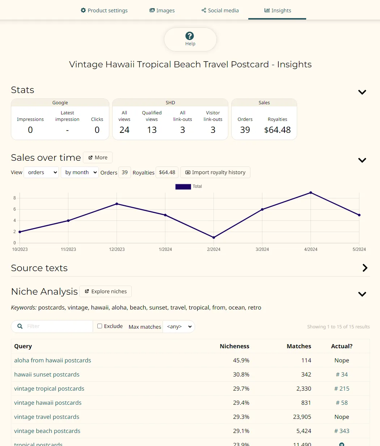Image resolution: width=380 pixels, height=446 pixels.
Task: Open the by month dropdown
Action: coord(80,172)
